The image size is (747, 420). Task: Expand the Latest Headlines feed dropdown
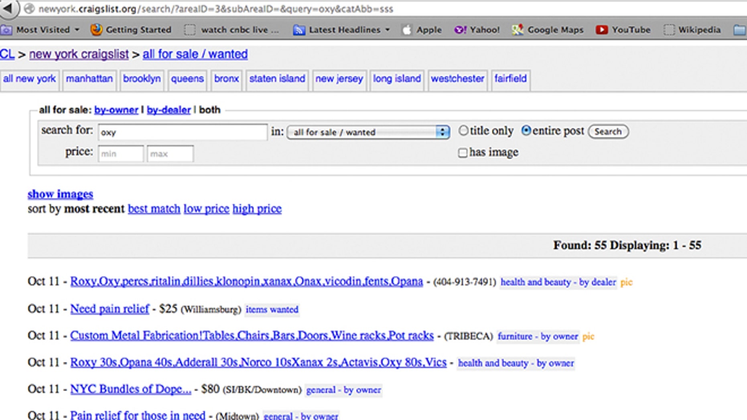pos(388,30)
